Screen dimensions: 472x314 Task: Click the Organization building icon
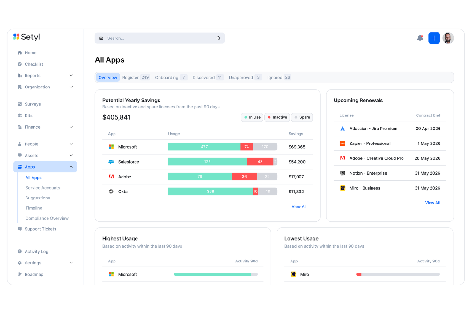[20, 87]
